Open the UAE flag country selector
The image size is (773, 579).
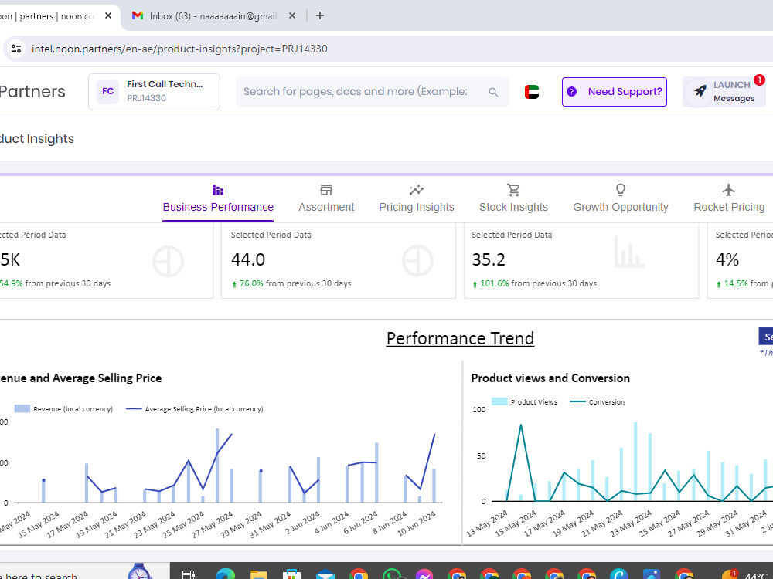[x=532, y=92]
